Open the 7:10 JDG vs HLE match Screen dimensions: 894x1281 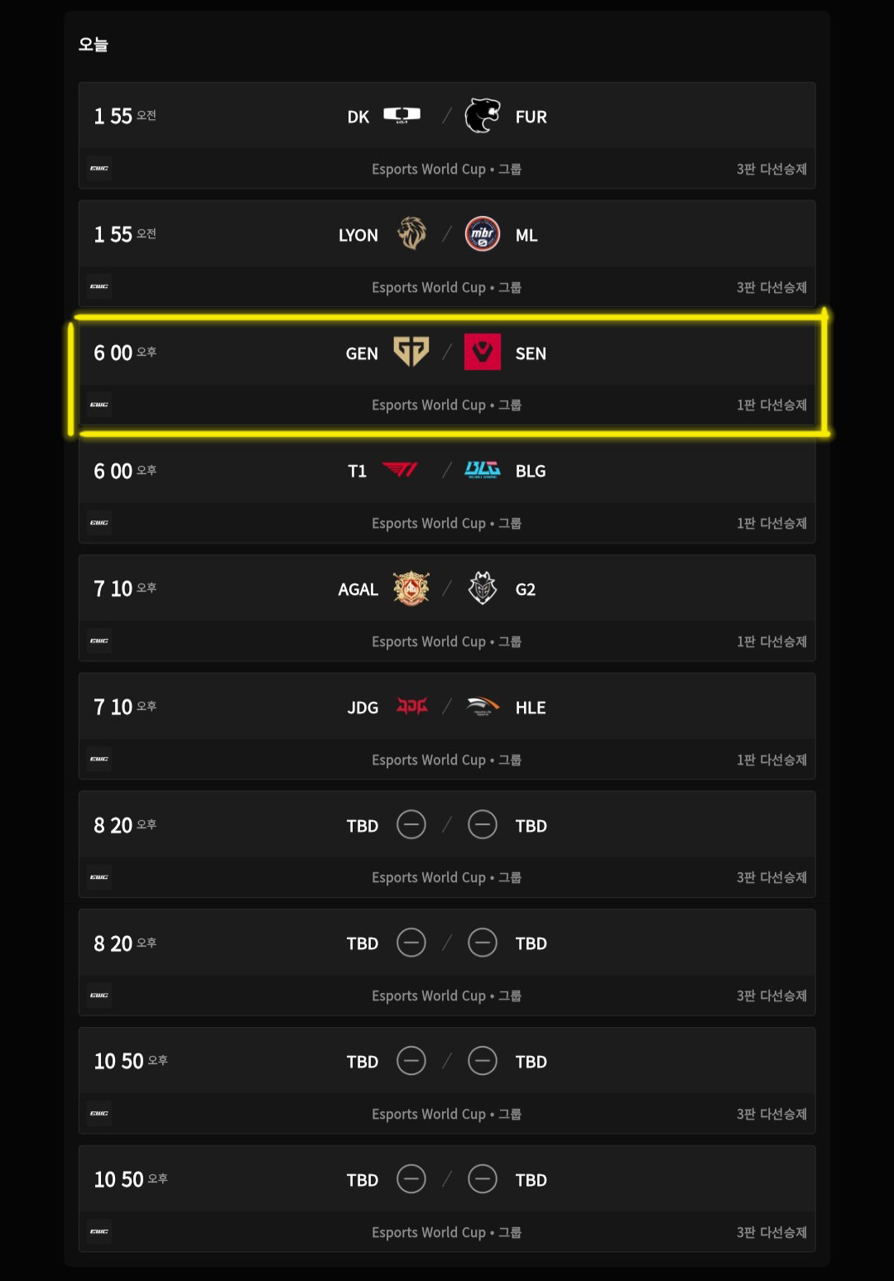(447, 726)
